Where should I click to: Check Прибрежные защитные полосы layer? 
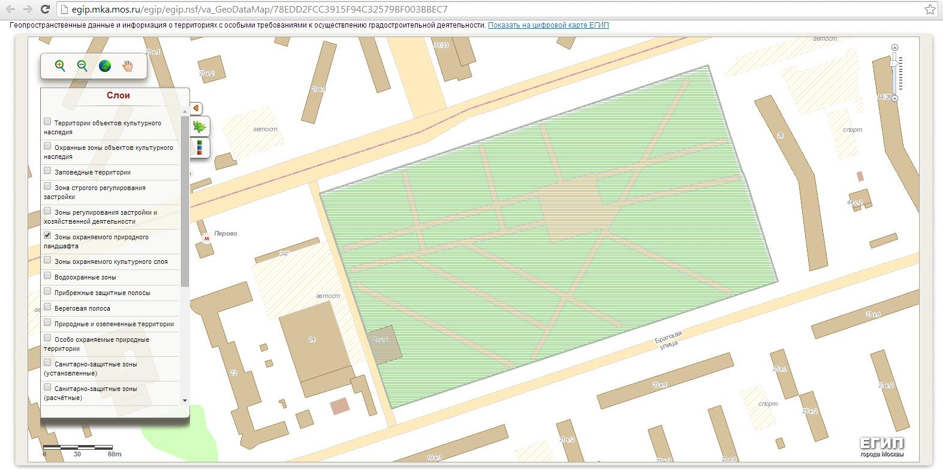coord(47,291)
